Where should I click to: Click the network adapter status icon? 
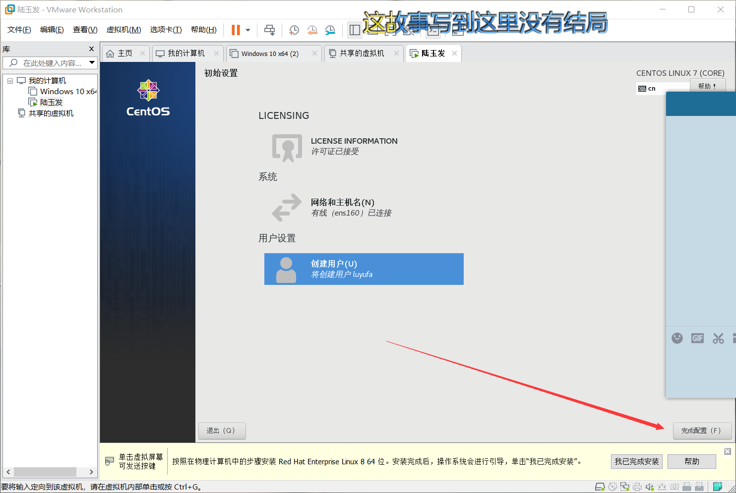(x=625, y=487)
